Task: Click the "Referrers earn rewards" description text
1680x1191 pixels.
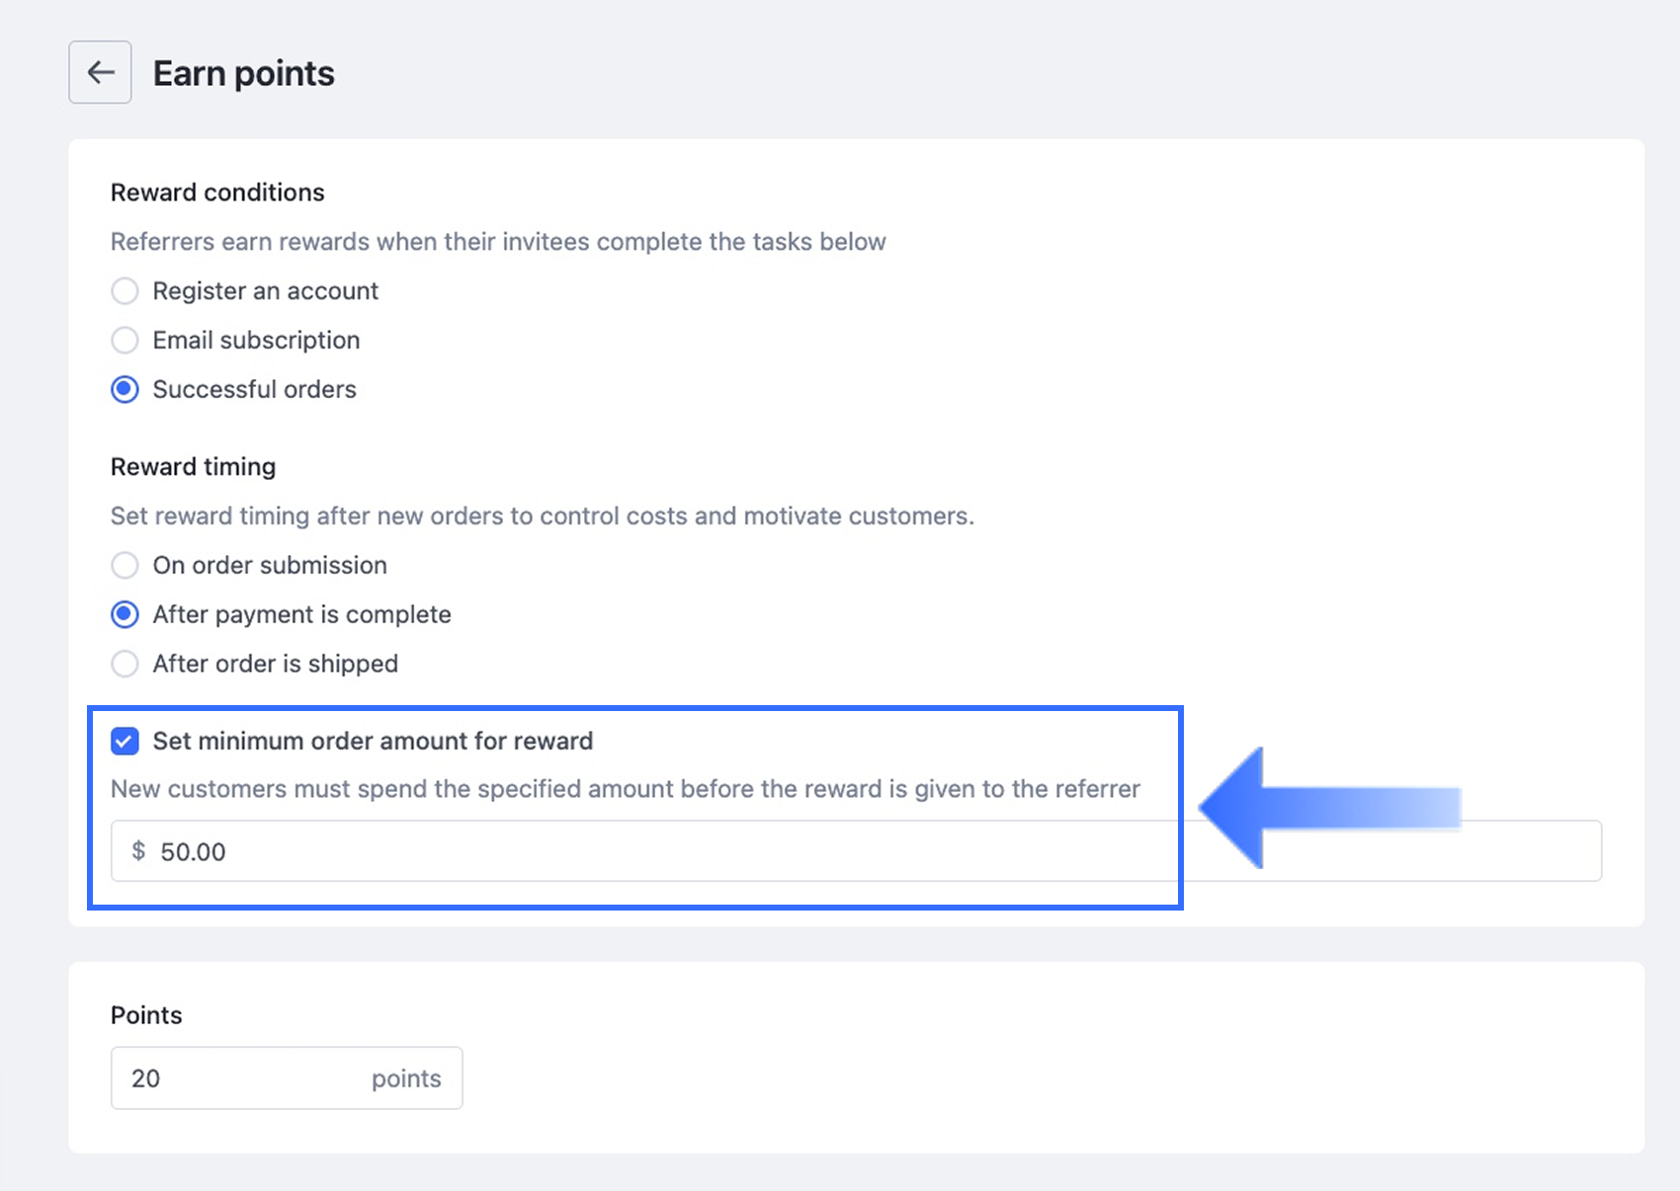Action: (498, 242)
